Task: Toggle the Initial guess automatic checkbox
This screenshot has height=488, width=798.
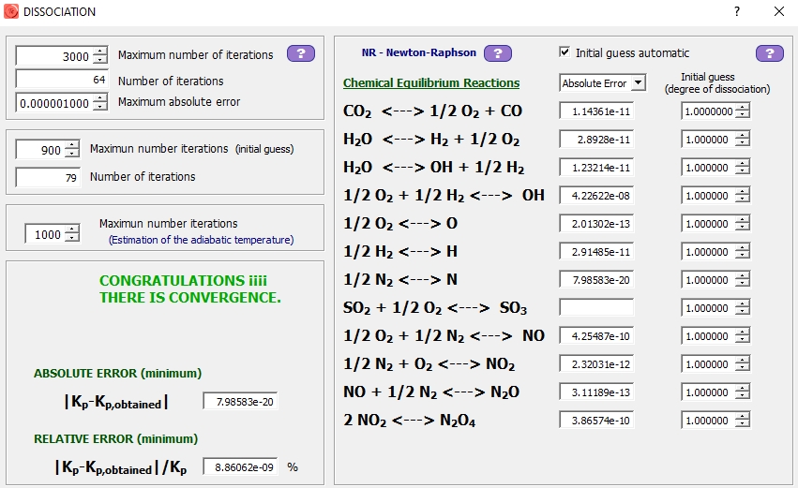Action: [565, 52]
